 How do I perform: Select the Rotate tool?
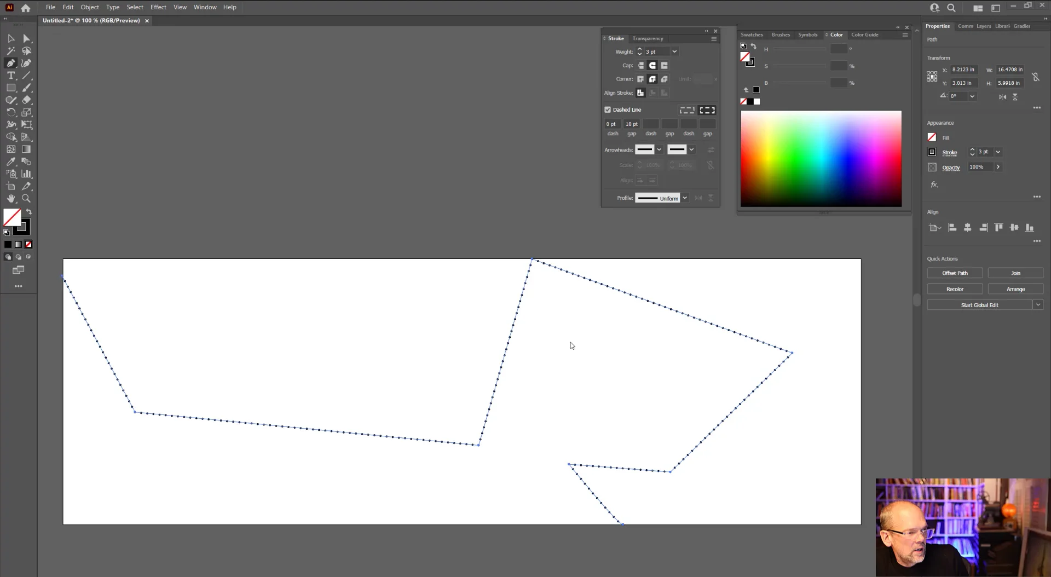[x=11, y=112]
